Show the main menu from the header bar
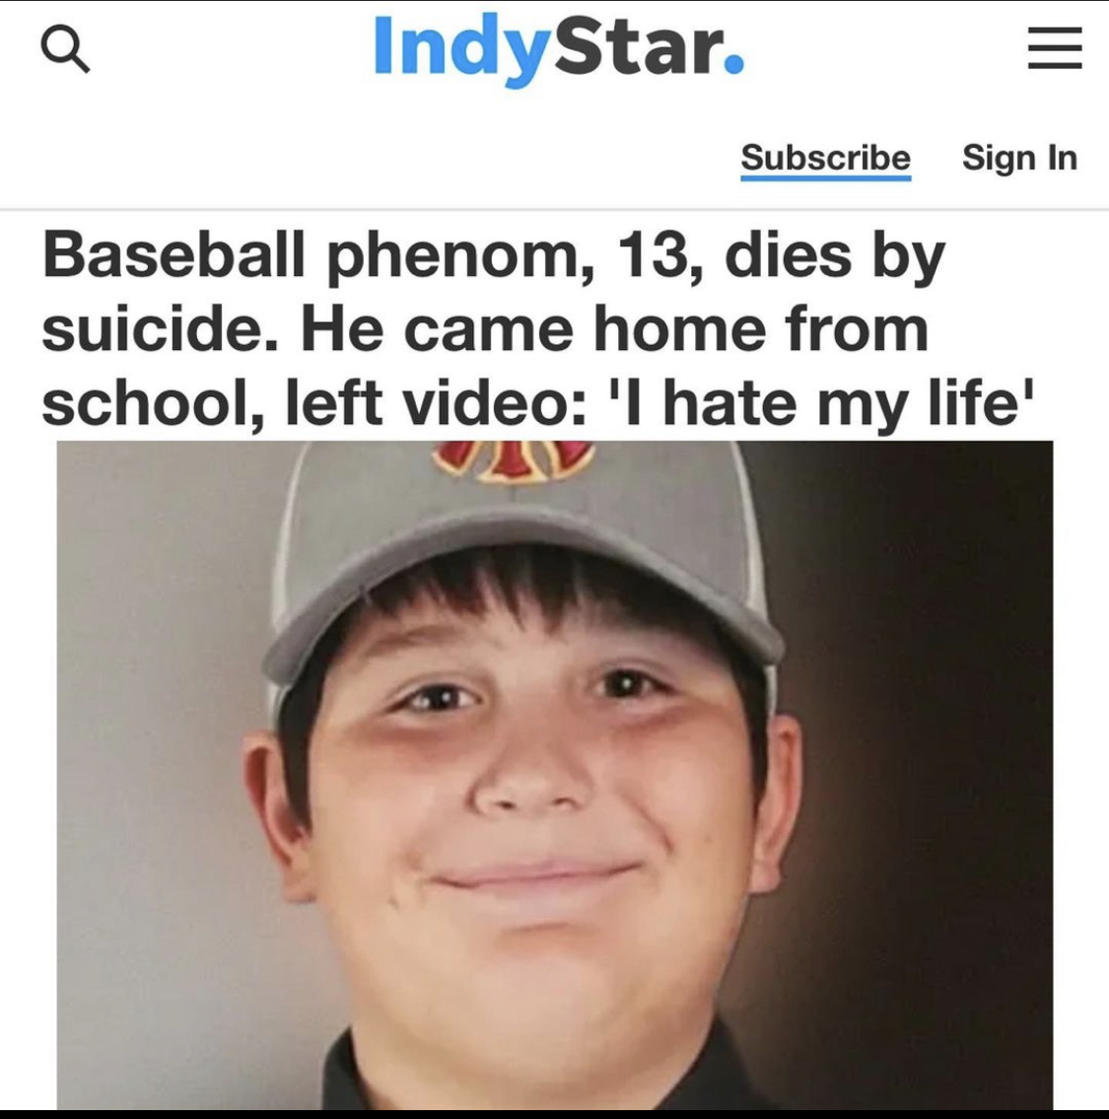 [x=1055, y=47]
